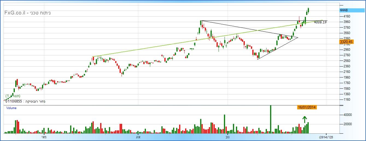Click the blue 4448 current price tag
Screen dimensions: 366x141
tap(352, 10)
